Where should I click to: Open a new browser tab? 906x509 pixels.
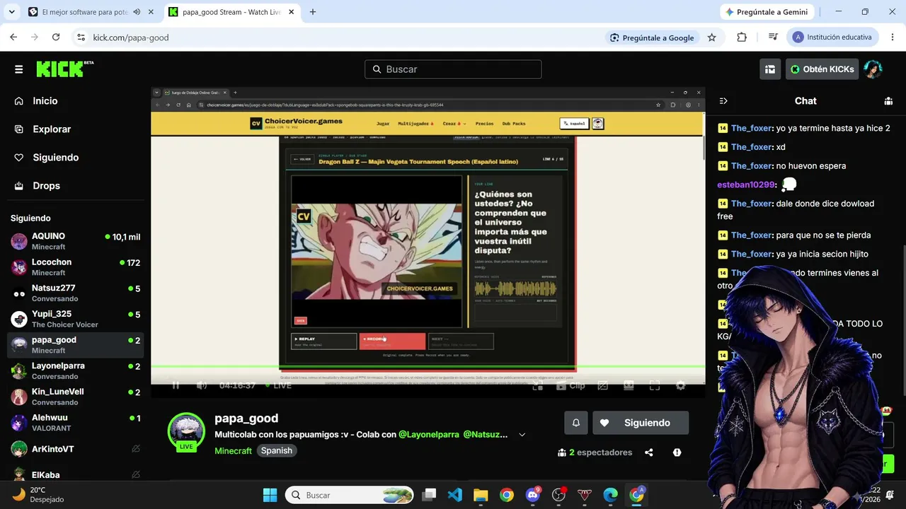pyautogui.click(x=313, y=12)
